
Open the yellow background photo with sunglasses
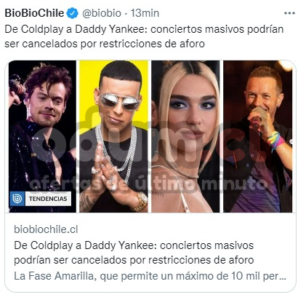point(113,136)
